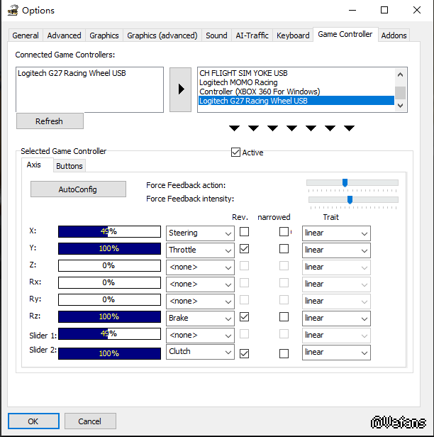Toggle Rev. checkbox for Y axis

coord(244,249)
